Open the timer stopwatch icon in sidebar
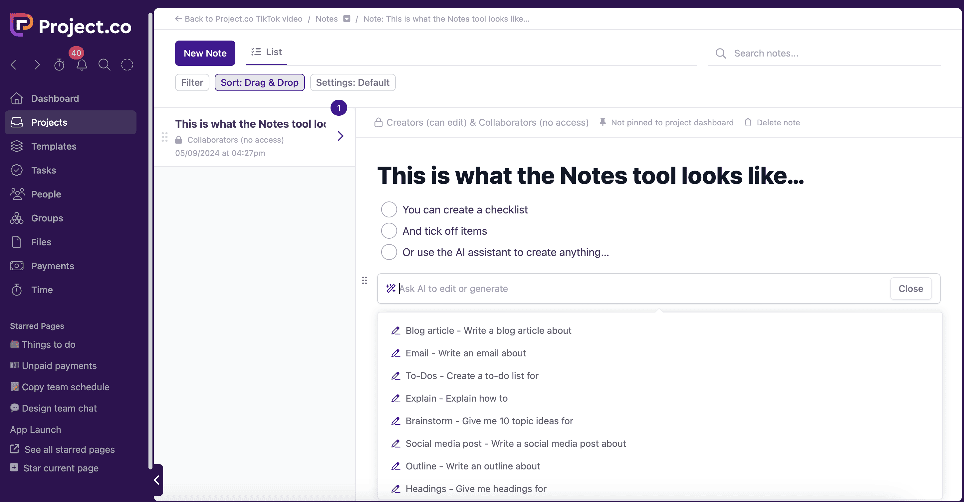The image size is (964, 502). (59, 65)
